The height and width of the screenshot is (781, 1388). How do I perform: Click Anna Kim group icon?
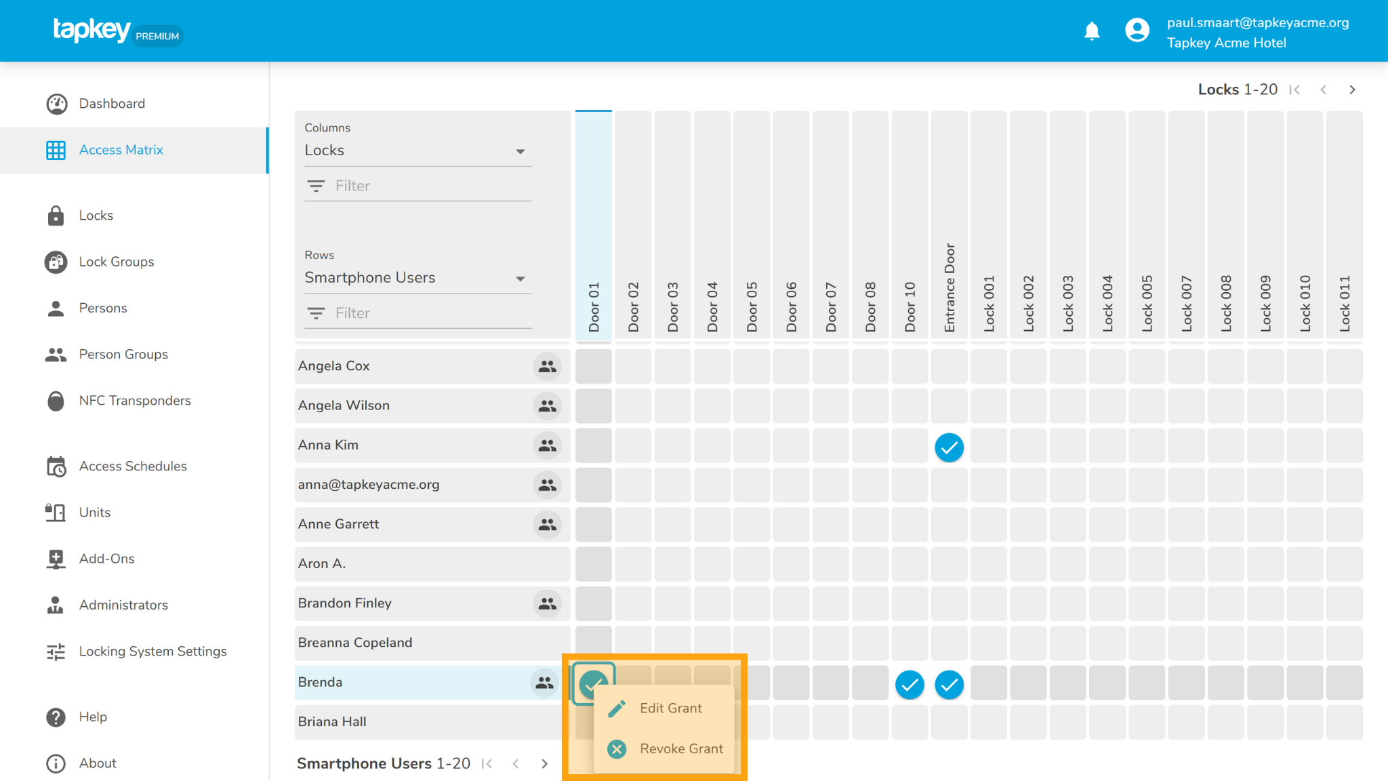[x=547, y=445]
